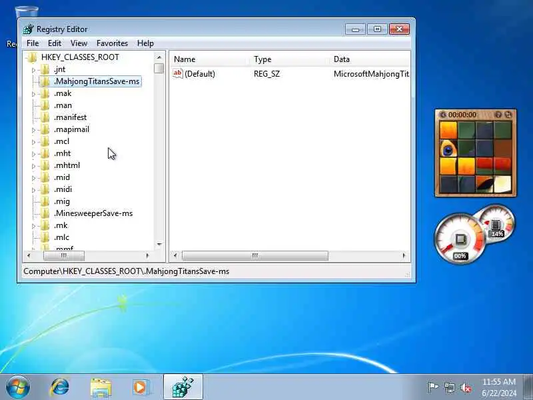Click the .manifest key folder icon
The image size is (533, 400).
45,117
